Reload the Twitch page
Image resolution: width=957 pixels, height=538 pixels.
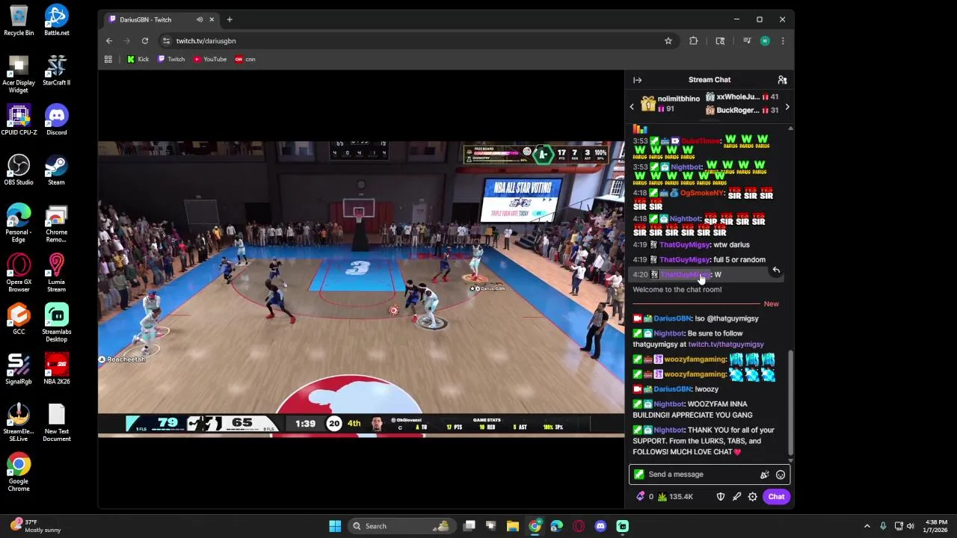[x=145, y=41]
